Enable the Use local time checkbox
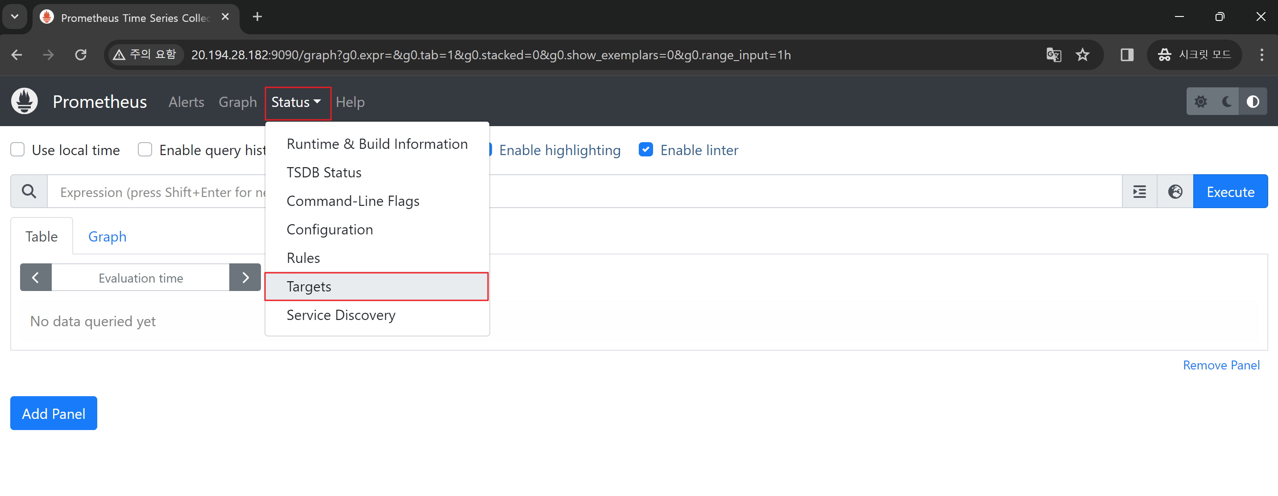The height and width of the screenshot is (496, 1278). pos(18,150)
